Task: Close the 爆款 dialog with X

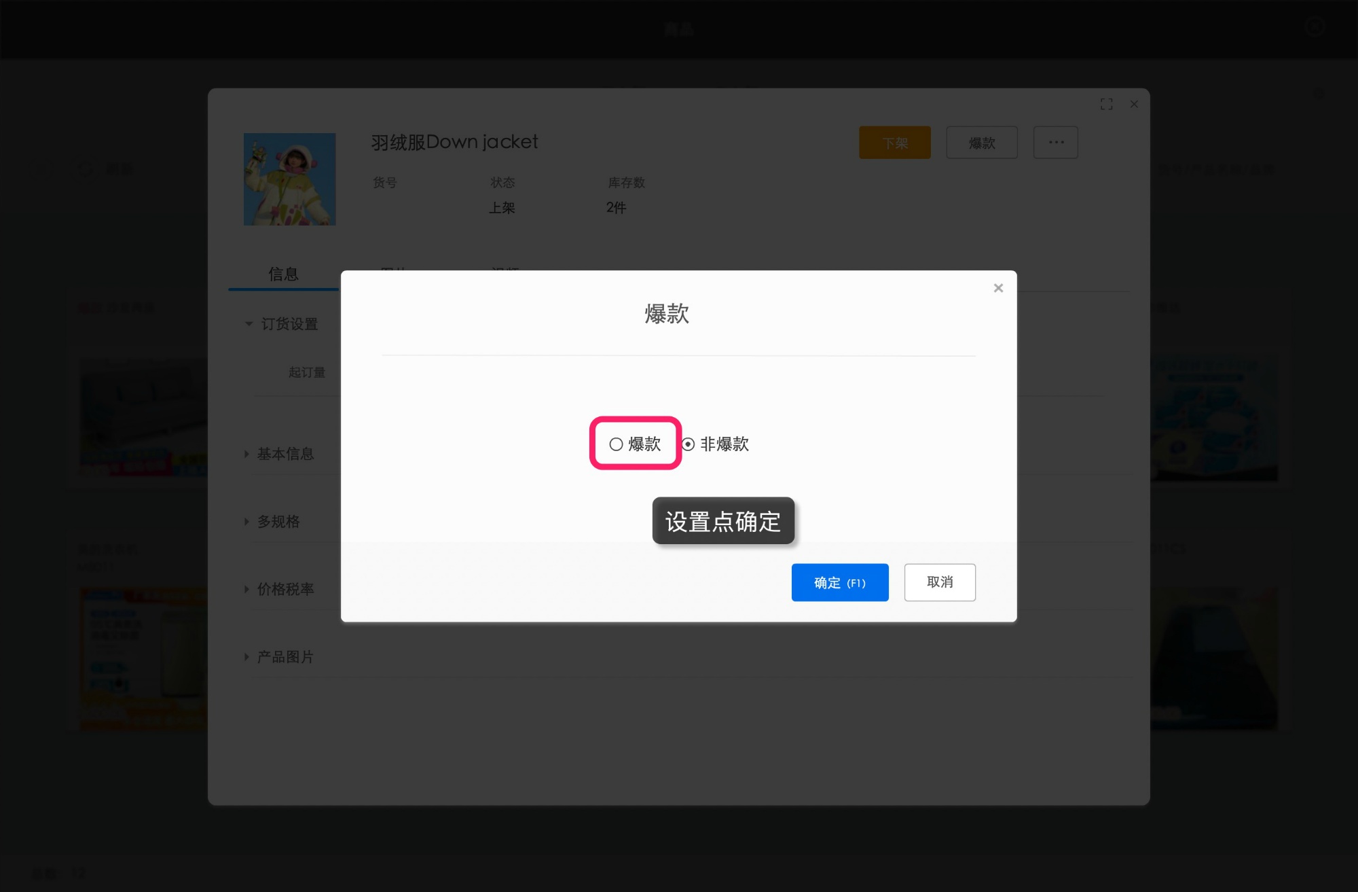Action: pyautogui.click(x=998, y=288)
